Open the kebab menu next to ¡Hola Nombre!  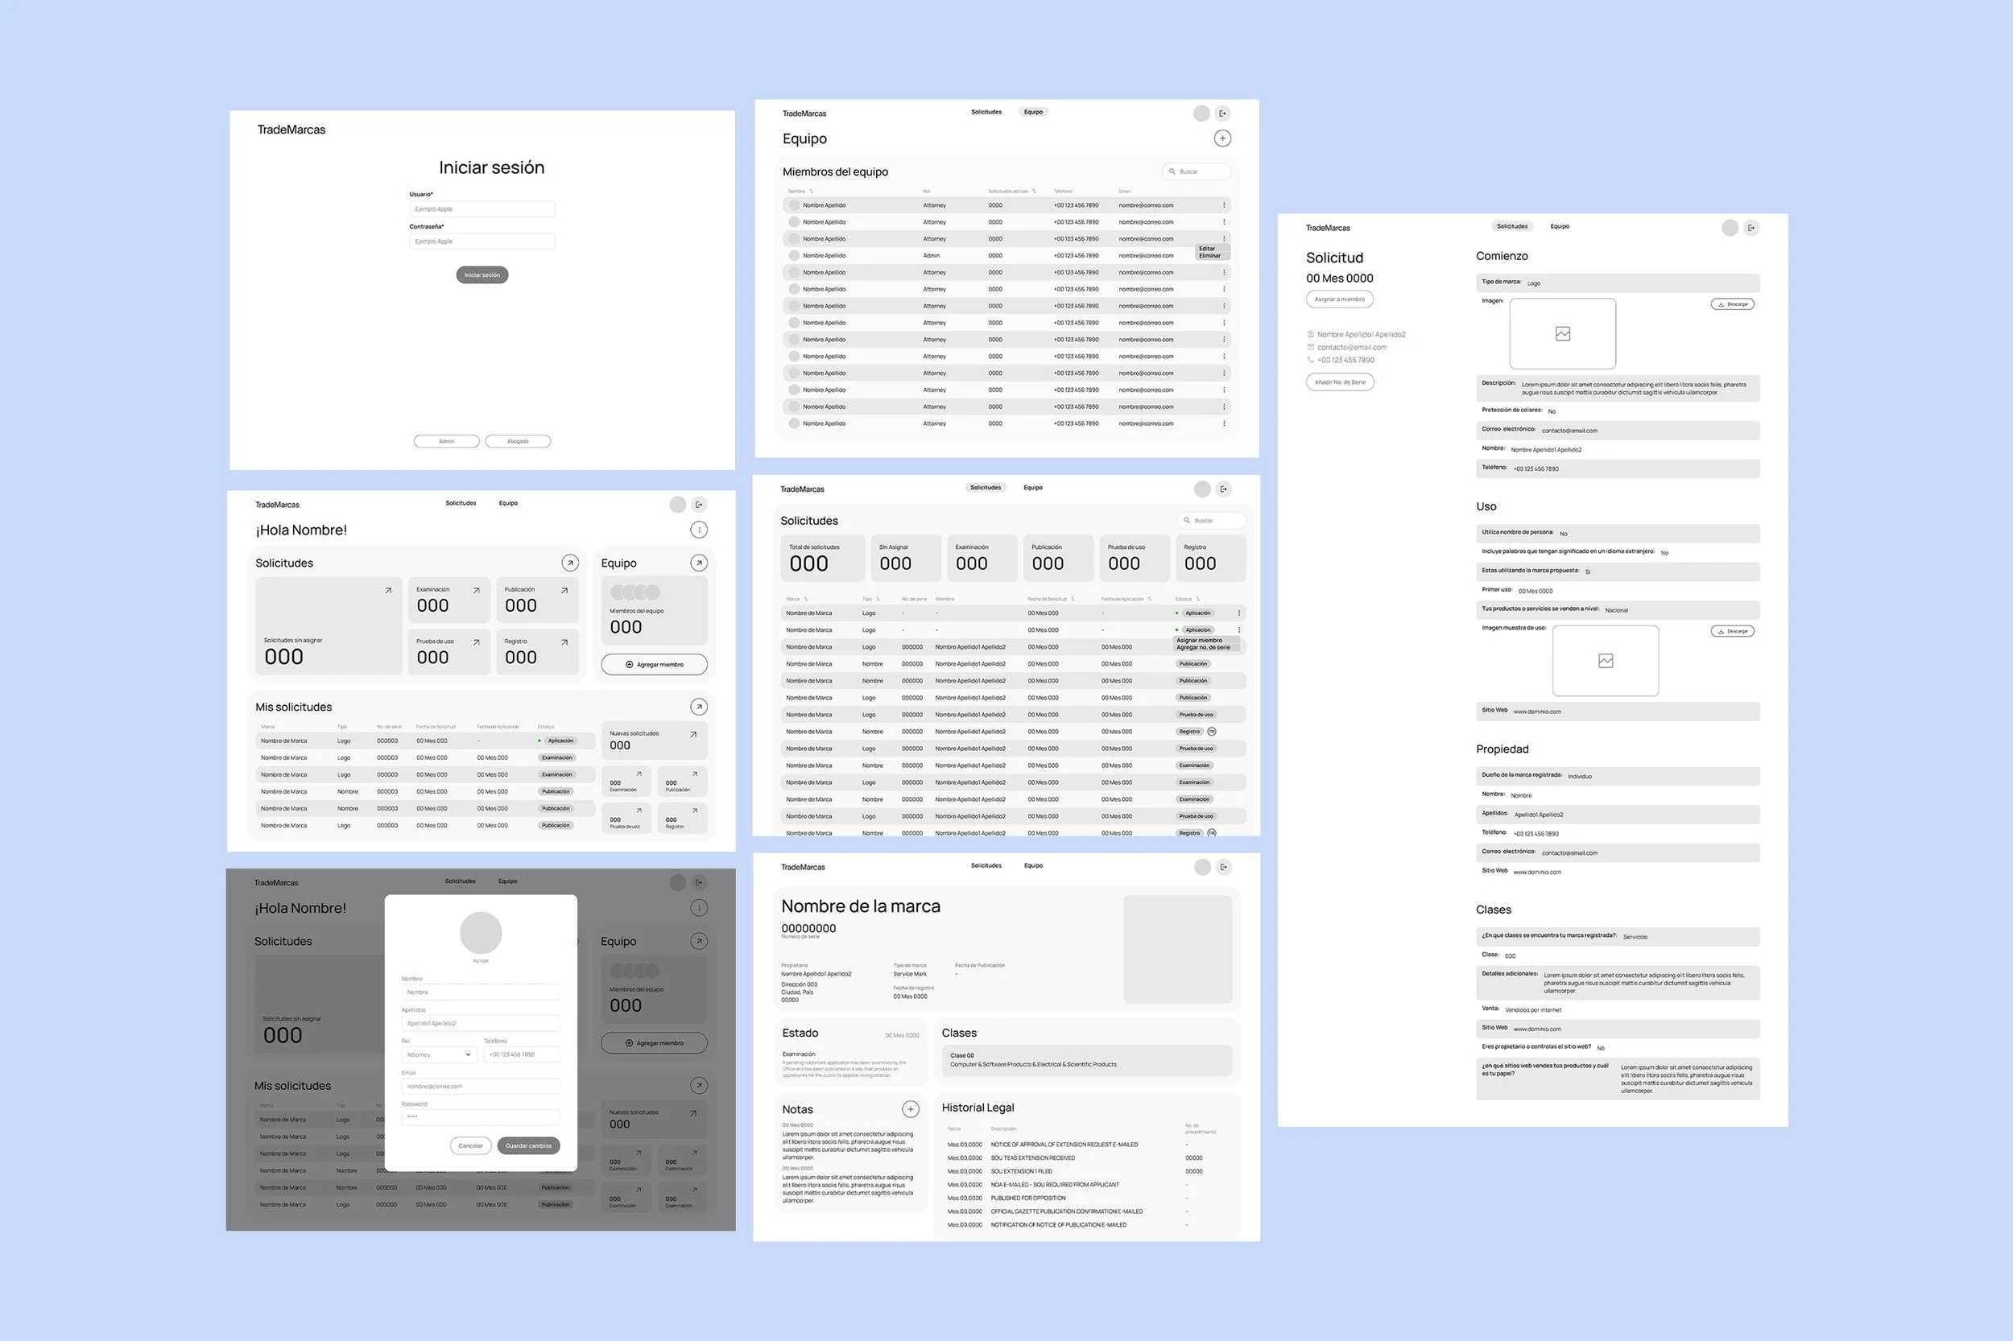pyautogui.click(x=699, y=530)
